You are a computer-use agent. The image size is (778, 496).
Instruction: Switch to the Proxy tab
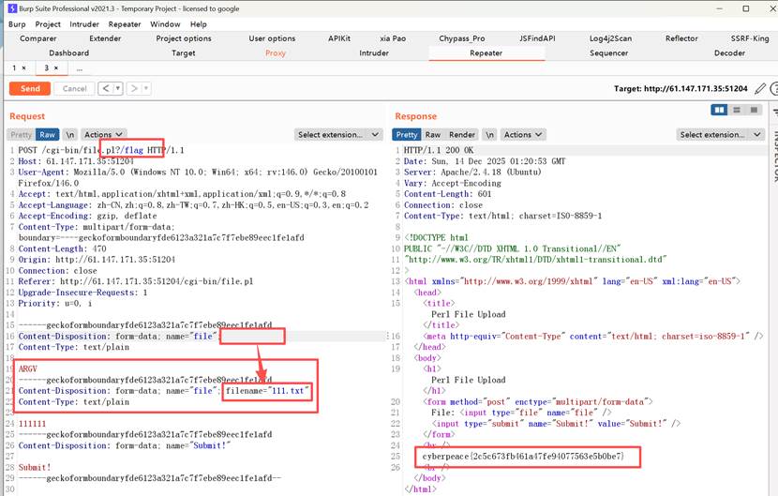click(x=276, y=53)
